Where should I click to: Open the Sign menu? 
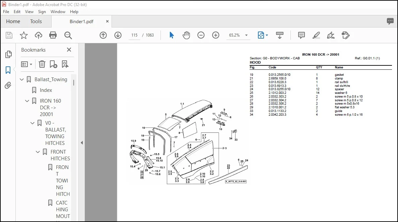(x=42, y=12)
